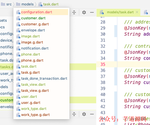Open the models breadcrumb folder
The width and height of the screenshot is (150, 125).
click(25, 4)
